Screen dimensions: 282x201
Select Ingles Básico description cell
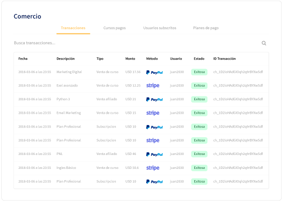tap(66, 168)
